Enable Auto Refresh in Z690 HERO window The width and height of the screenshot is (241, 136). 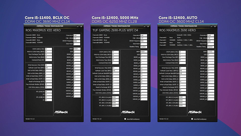click(x=192, y=119)
